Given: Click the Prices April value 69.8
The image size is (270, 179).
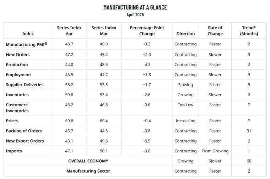Looking at the screenshot, I should click(x=69, y=121).
